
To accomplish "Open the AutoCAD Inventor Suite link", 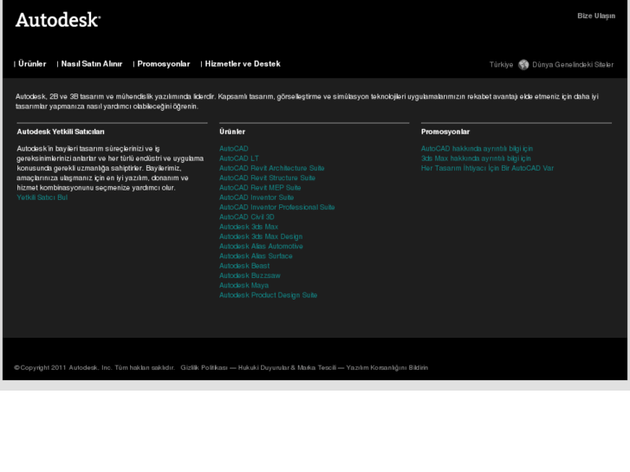I will tap(257, 197).
